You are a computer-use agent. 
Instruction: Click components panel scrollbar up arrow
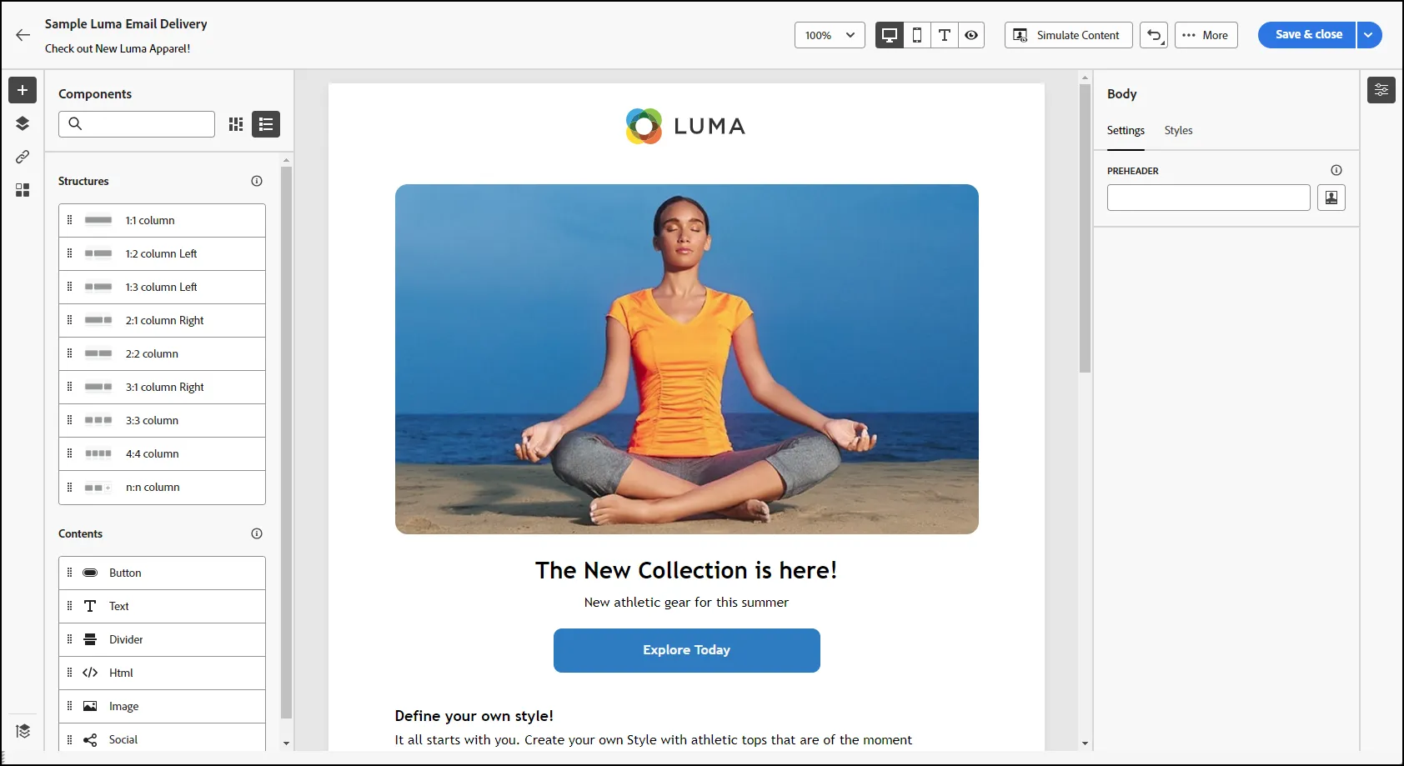pyautogui.click(x=286, y=160)
